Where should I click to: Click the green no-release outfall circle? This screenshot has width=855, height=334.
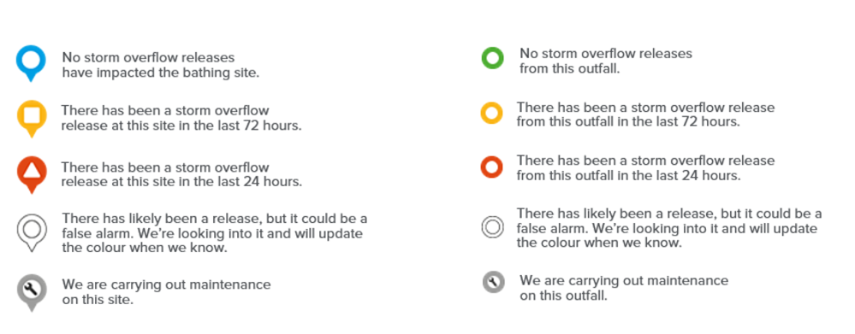tap(492, 58)
